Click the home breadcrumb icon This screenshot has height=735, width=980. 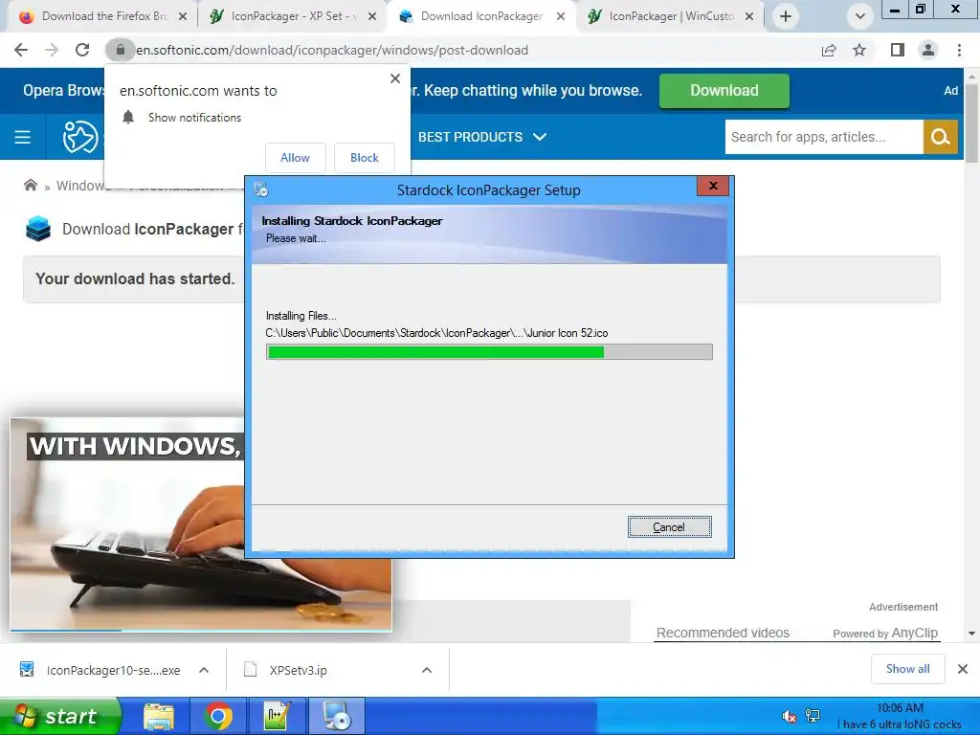(x=30, y=185)
